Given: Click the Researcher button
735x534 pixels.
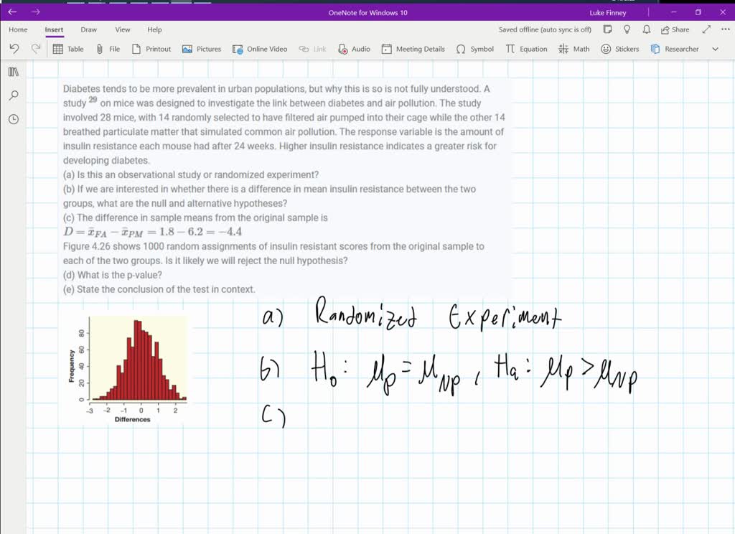Looking at the screenshot, I should (x=675, y=49).
